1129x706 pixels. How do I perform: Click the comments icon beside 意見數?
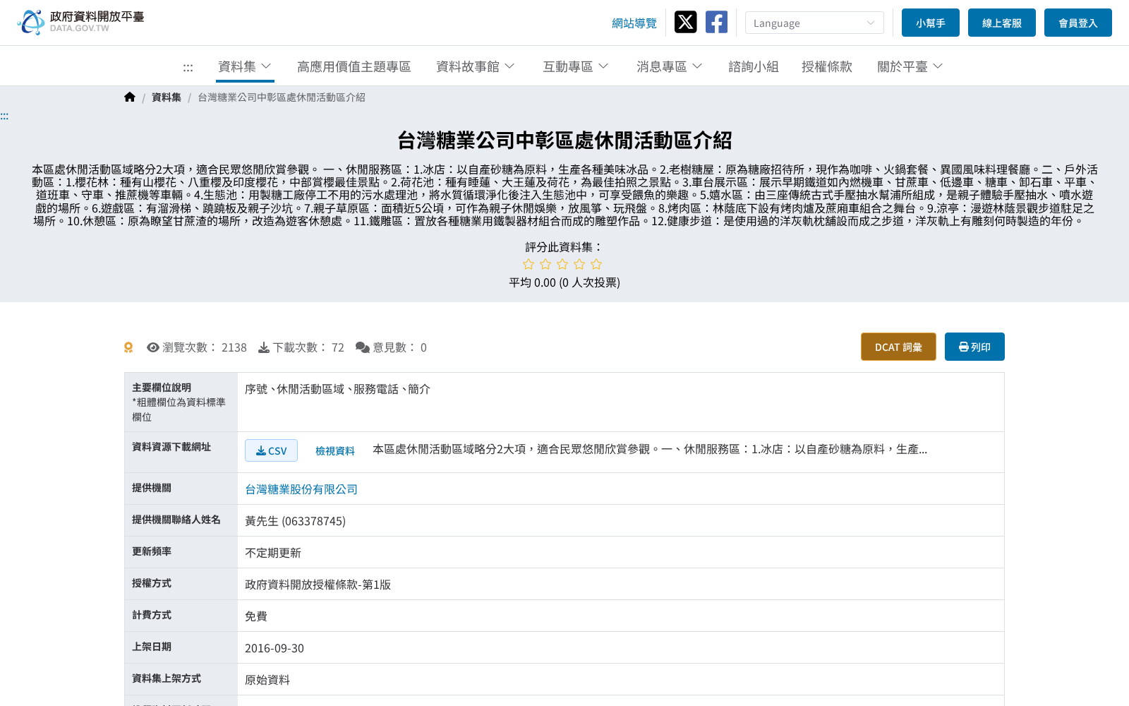(x=363, y=347)
